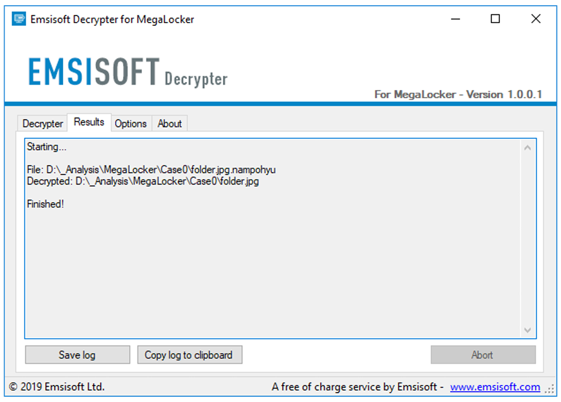Click the resize grip in status bar corner
This screenshot has height=402, width=561.
(550, 389)
